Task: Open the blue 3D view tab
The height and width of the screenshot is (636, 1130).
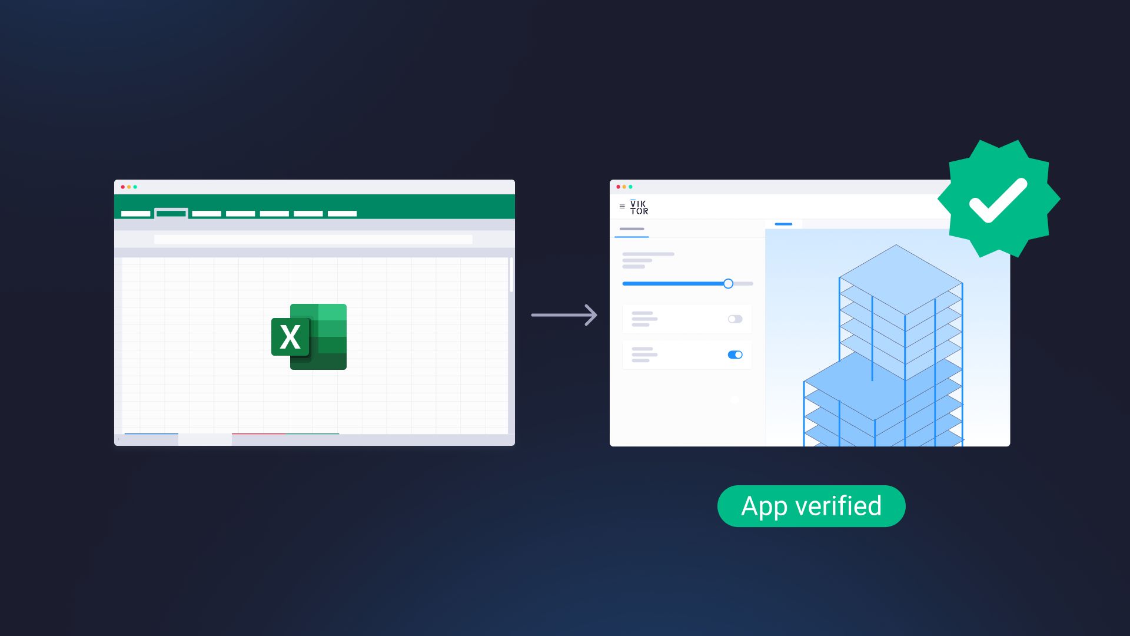Action: pyautogui.click(x=783, y=224)
